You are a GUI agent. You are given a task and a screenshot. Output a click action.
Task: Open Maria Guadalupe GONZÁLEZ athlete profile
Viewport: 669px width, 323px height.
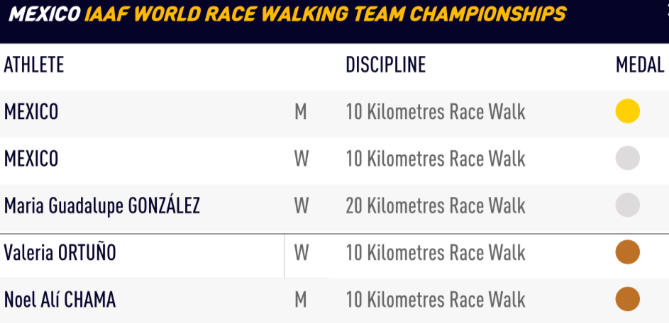pos(102,206)
